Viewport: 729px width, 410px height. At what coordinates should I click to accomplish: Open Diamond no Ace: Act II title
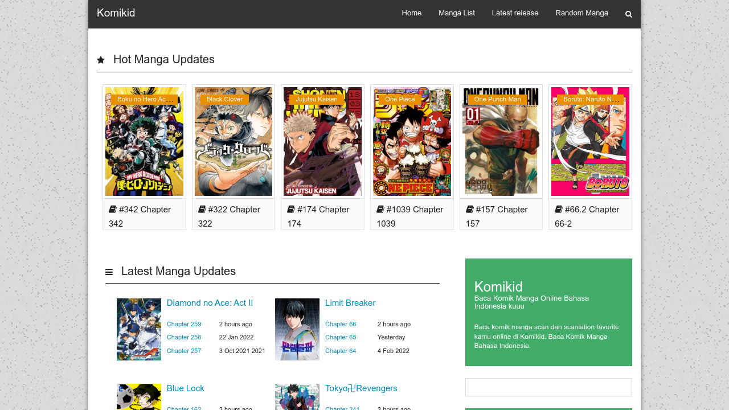pyautogui.click(x=210, y=303)
